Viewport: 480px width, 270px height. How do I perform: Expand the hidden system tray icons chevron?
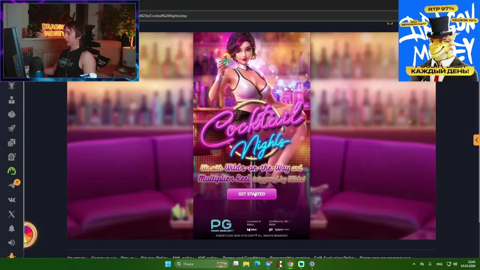414,264
